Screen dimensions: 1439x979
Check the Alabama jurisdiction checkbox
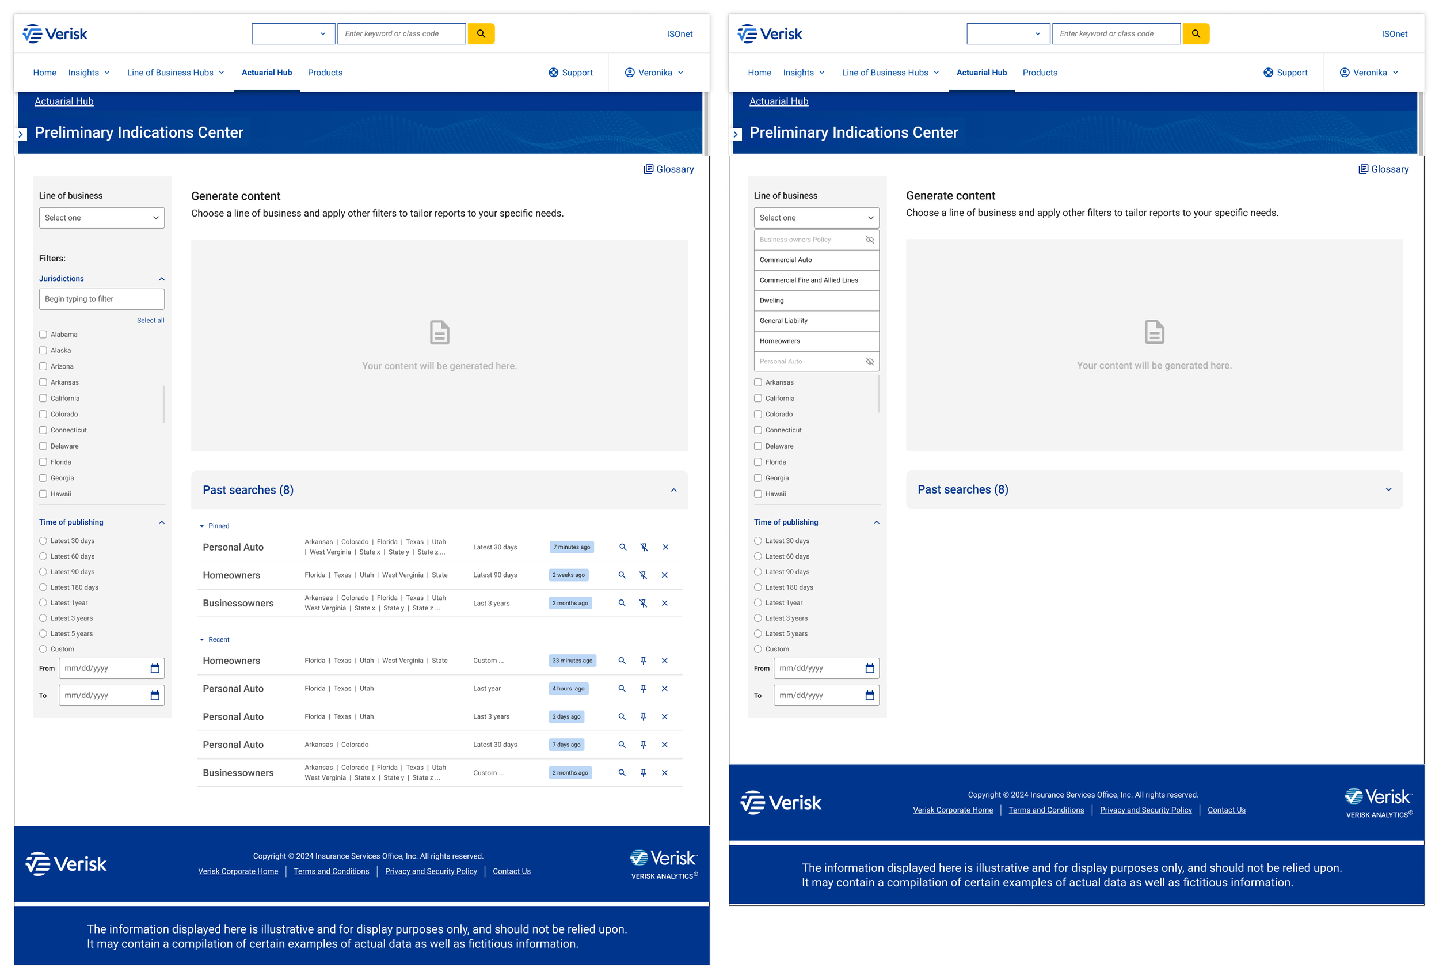point(43,335)
